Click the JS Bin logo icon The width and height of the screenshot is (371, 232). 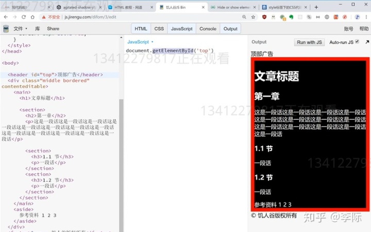pyautogui.click(x=6, y=29)
